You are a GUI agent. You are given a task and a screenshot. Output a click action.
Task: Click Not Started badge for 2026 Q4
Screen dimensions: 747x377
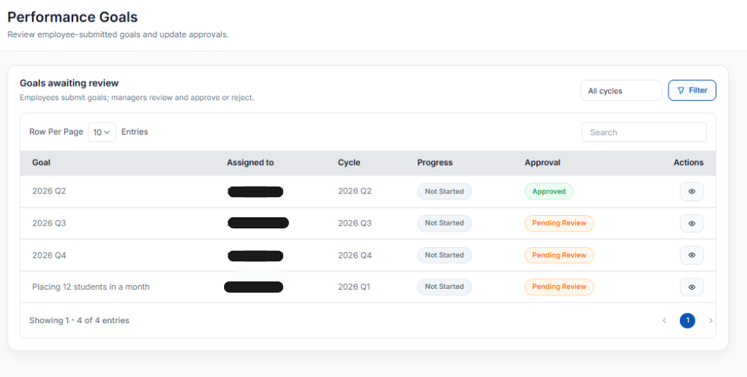[x=444, y=255]
